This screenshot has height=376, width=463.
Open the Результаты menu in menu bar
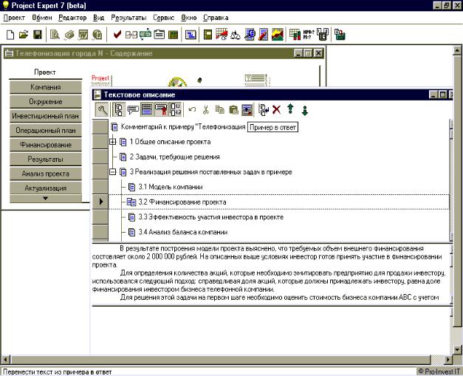[x=128, y=18]
